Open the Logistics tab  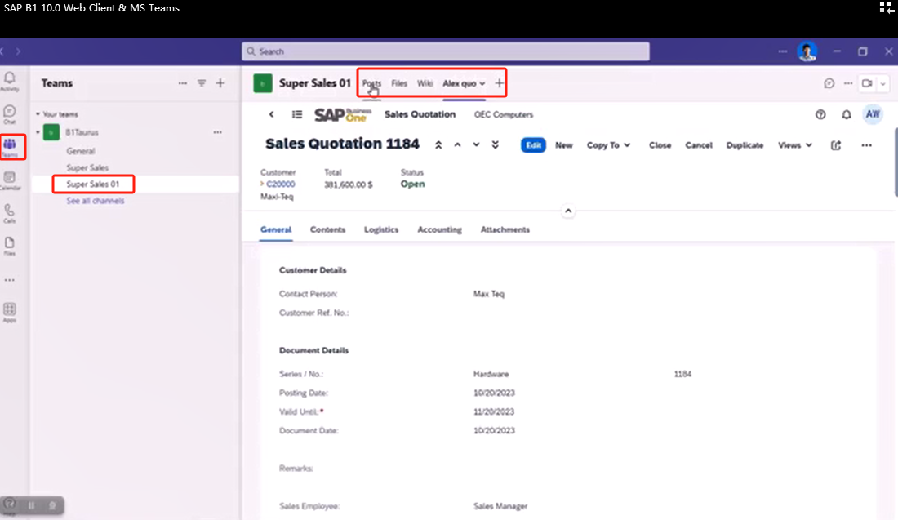(381, 229)
